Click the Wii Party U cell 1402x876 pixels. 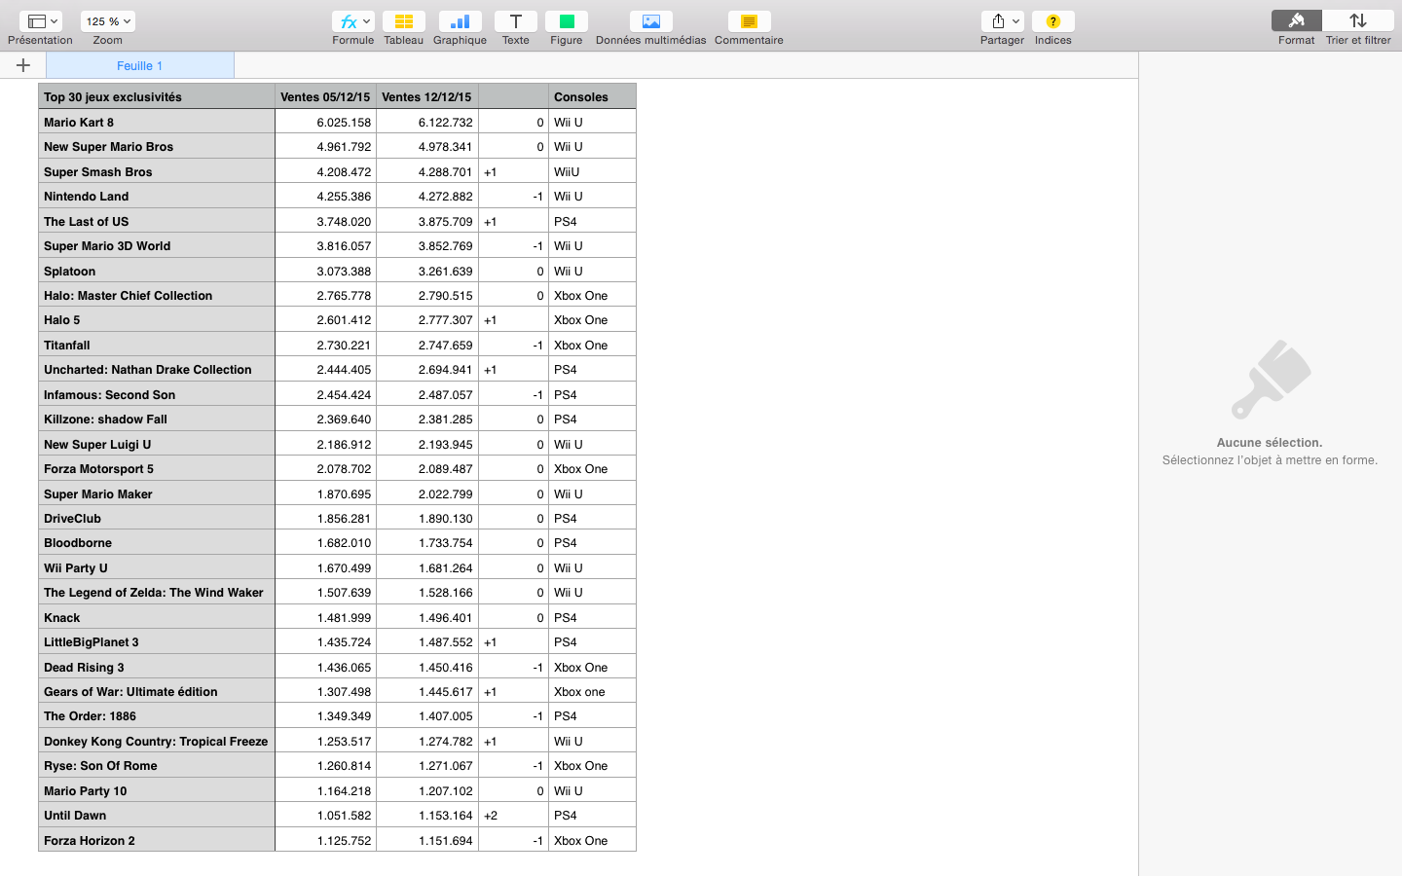click(157, 567)
